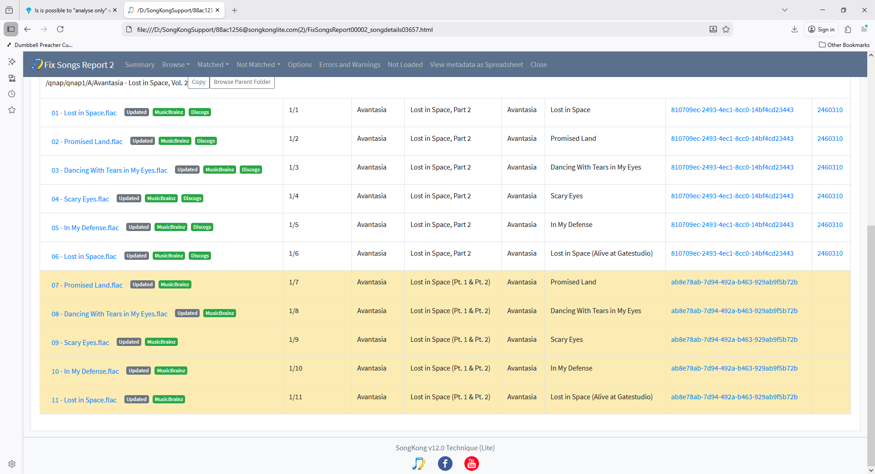
Task: Open the sidebar settings gear icon
Action: pyautogui.click(x=12, y=464)
